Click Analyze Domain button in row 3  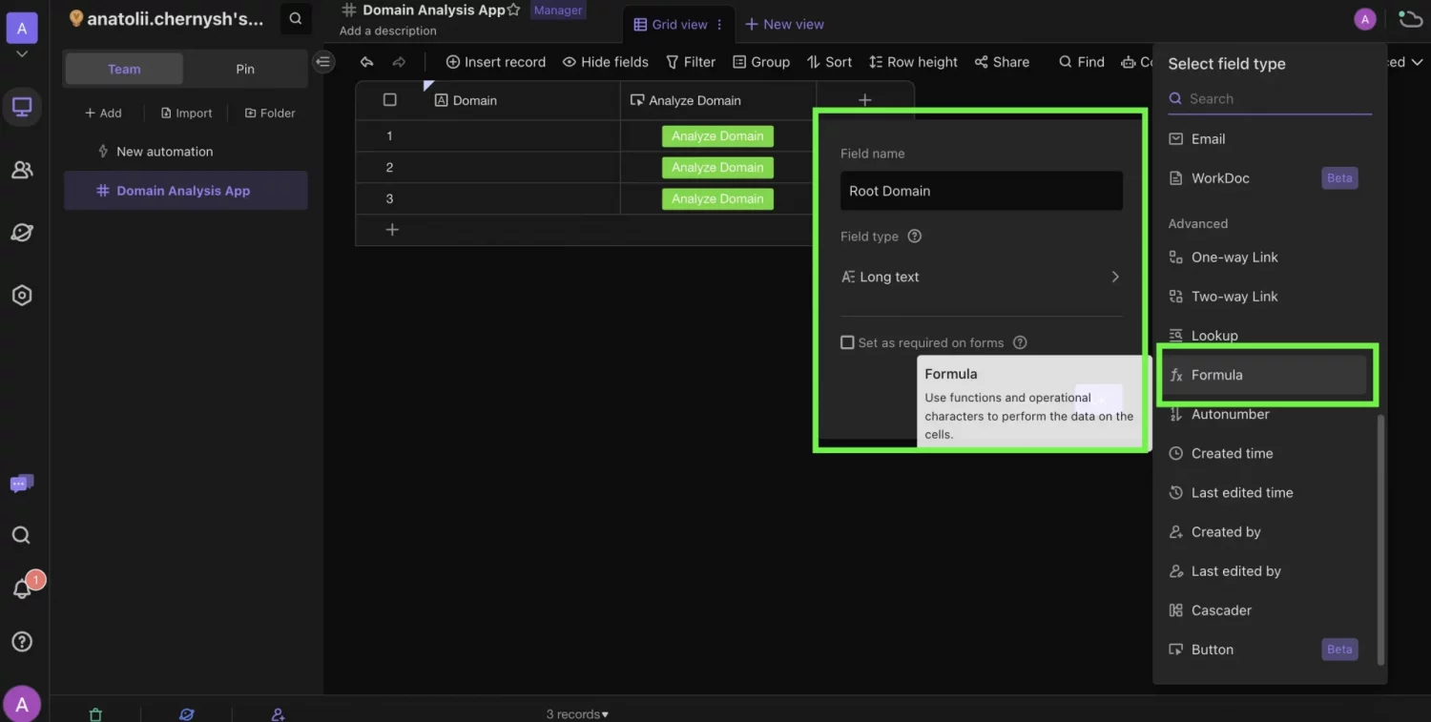[x=717, y=199]
